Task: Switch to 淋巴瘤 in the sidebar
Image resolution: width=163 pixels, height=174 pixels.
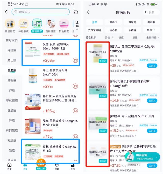Action: pos(12,60)
